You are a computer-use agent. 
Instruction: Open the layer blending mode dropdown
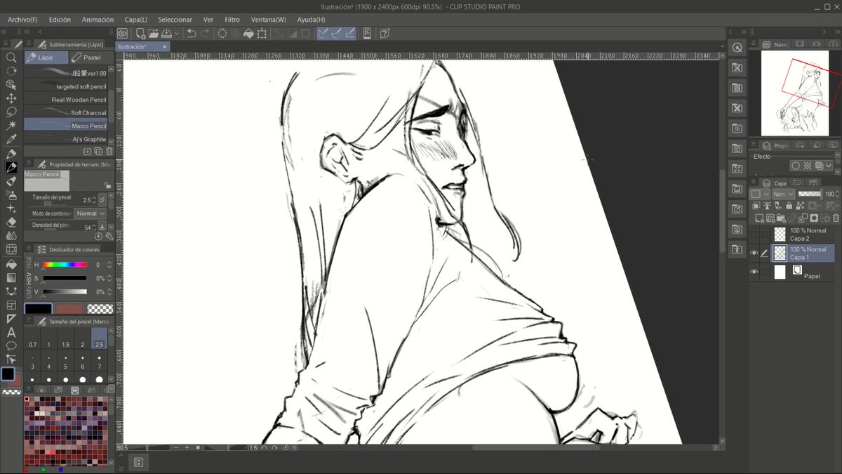pyautogui.click(x=783, y=194)
